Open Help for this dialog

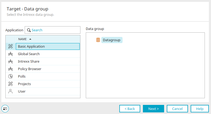[200, 109]
